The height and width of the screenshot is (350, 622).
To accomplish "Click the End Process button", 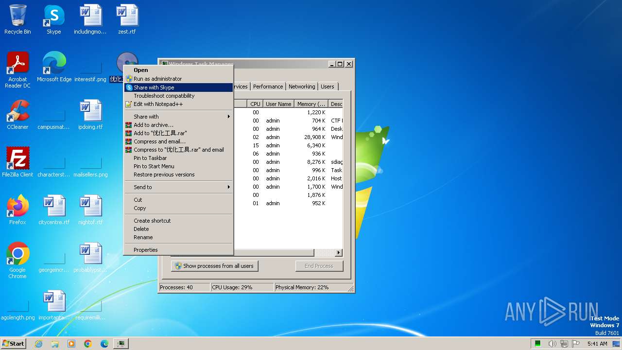I will click(319, 266).
